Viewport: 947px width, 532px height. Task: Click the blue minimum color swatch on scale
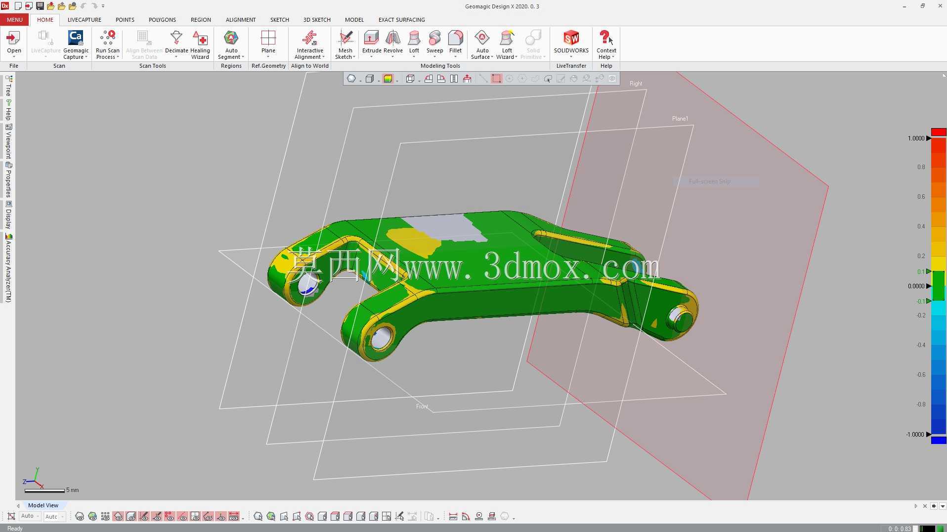[939, 440]
